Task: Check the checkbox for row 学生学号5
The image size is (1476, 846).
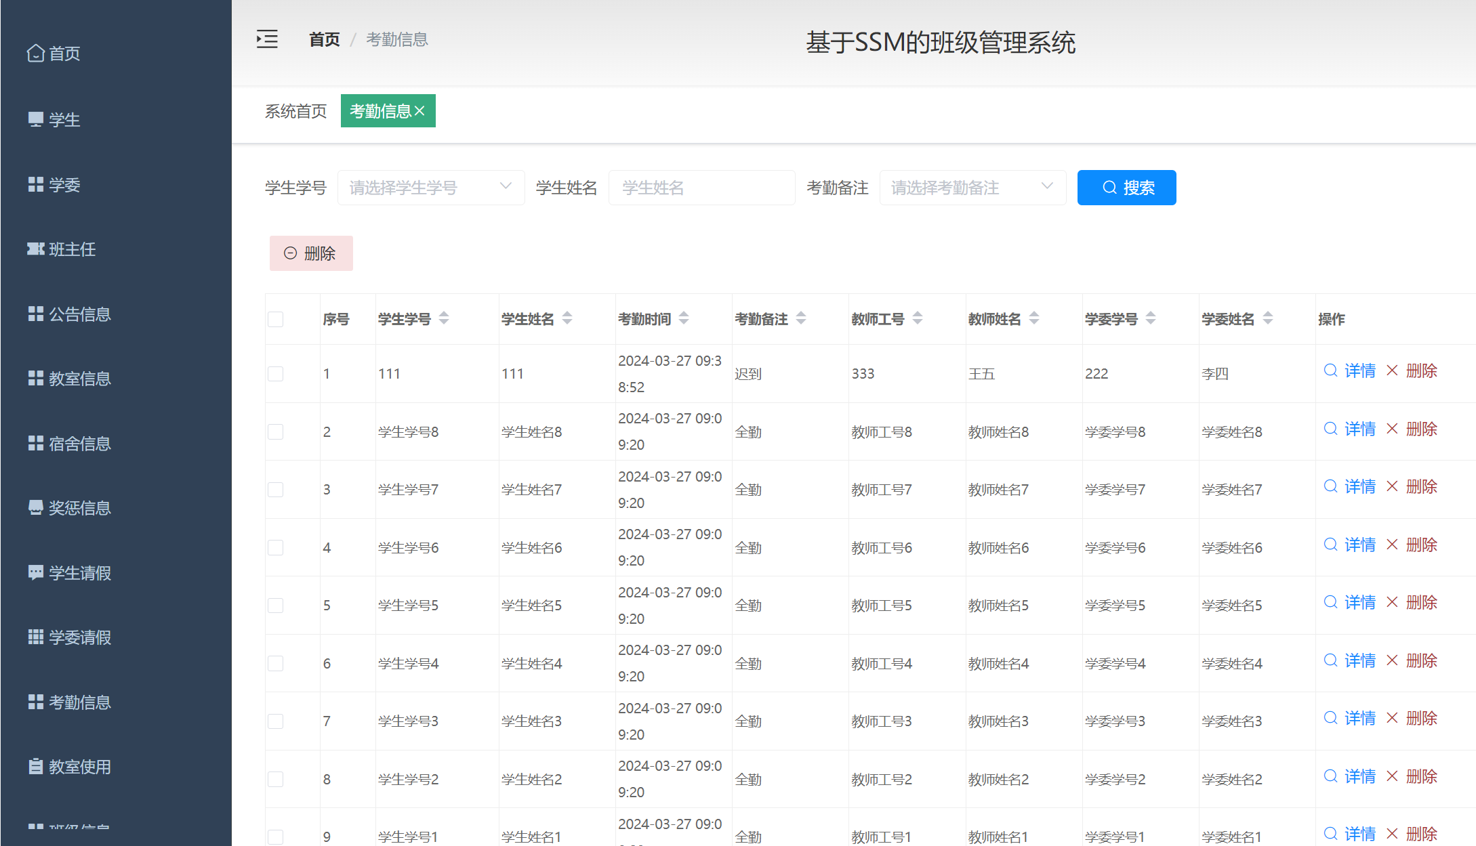Action: coord(275,606)
